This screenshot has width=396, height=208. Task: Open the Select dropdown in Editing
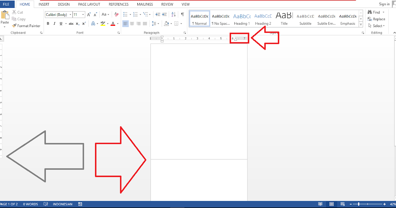coord(376,26)
